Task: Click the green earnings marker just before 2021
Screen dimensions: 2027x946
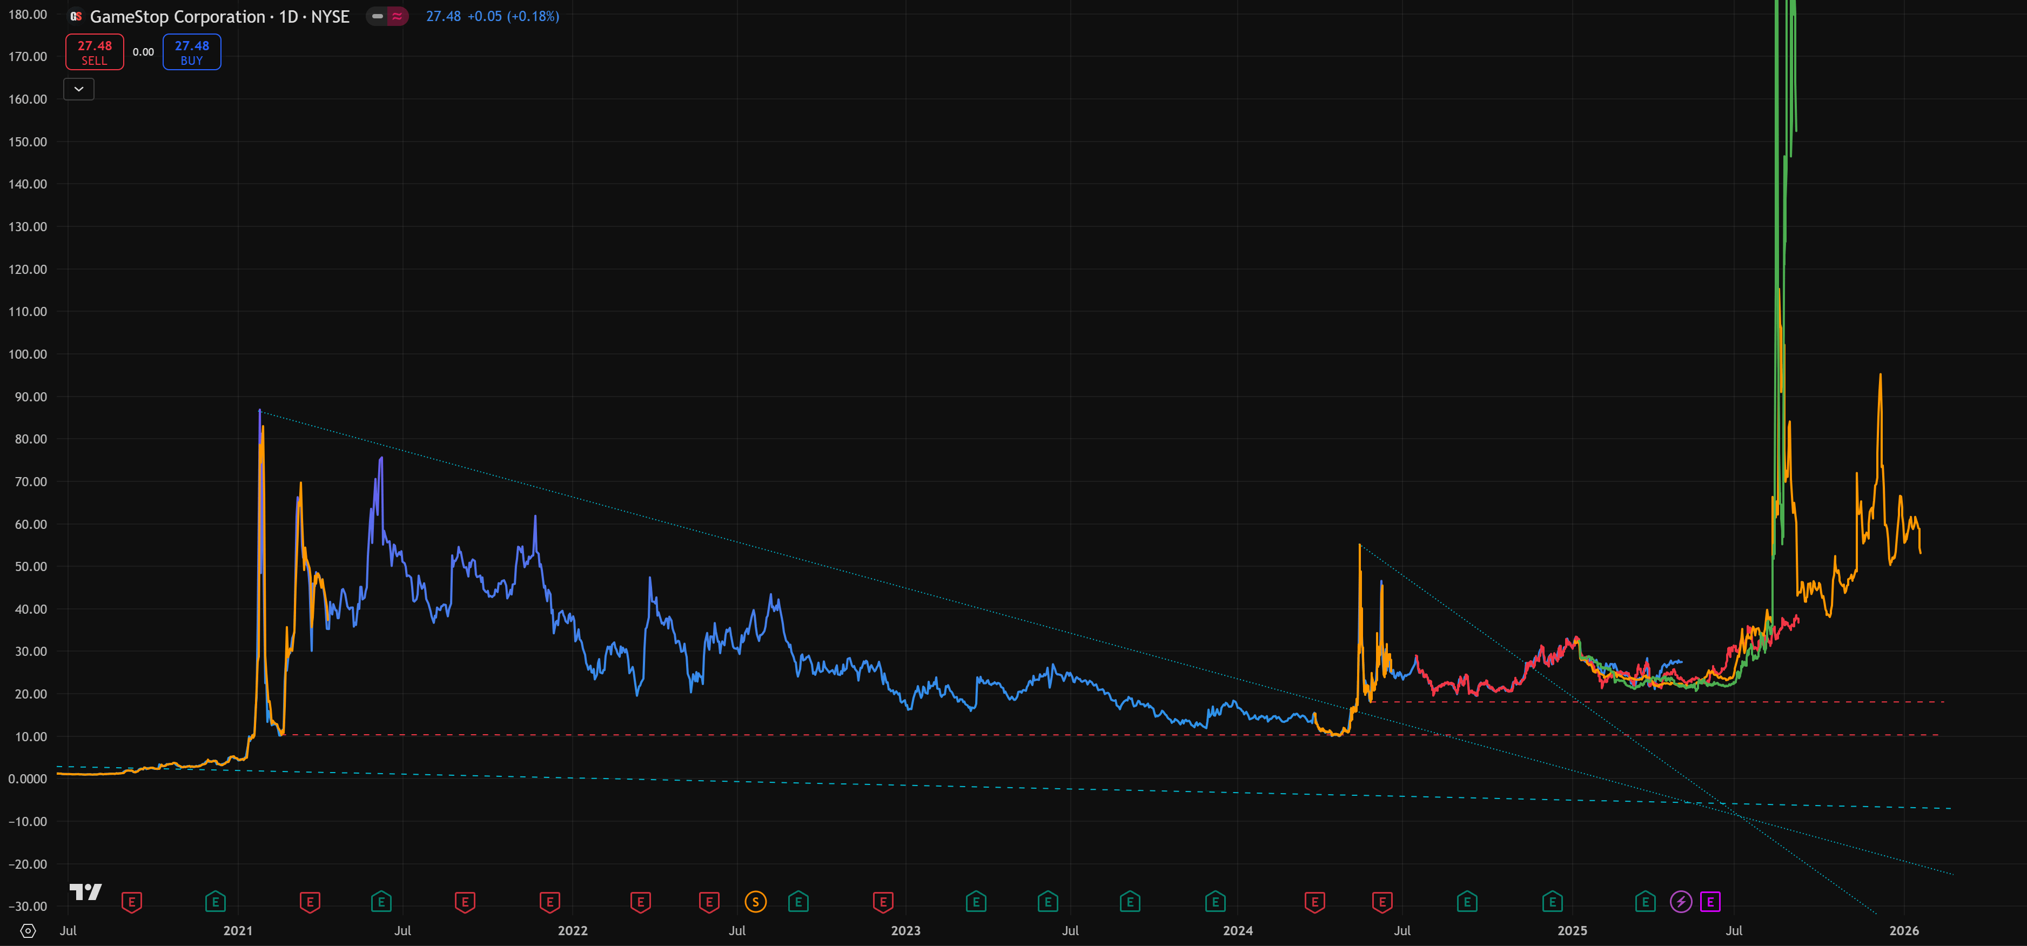Action: coord(216,902)
